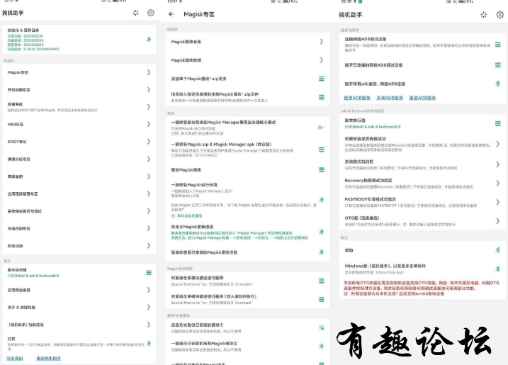Image resolution: width=508 pixels, height=365 pixels.
Task: Open list icon for 一键更新Magisk.zip & Magisk Manager.apk
Action: click(x=322, y=150)
